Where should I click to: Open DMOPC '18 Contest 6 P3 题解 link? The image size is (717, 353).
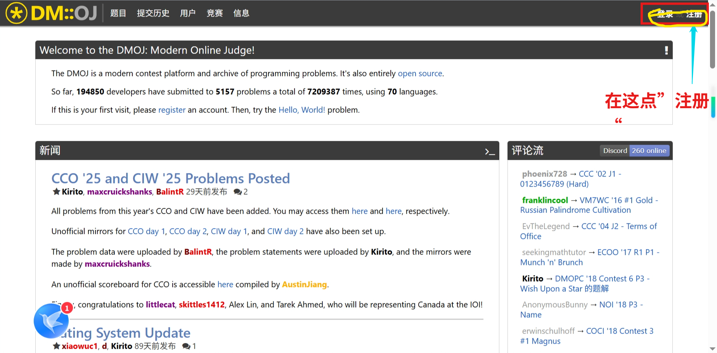pos(585,284)
